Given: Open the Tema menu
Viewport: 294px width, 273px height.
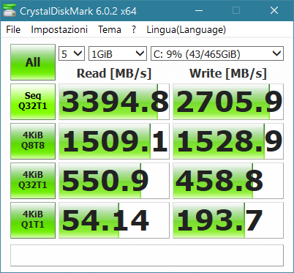Looking at the screenshot, I should tap(110, 29).
